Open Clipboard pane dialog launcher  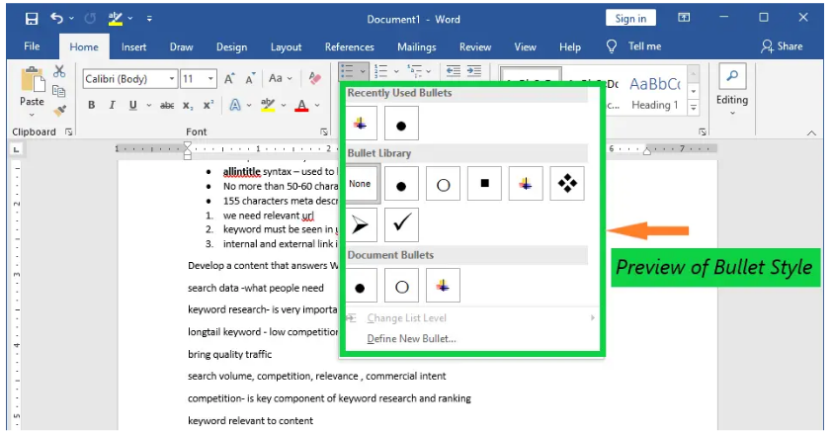pyautogui.click(x=68, y=131)
